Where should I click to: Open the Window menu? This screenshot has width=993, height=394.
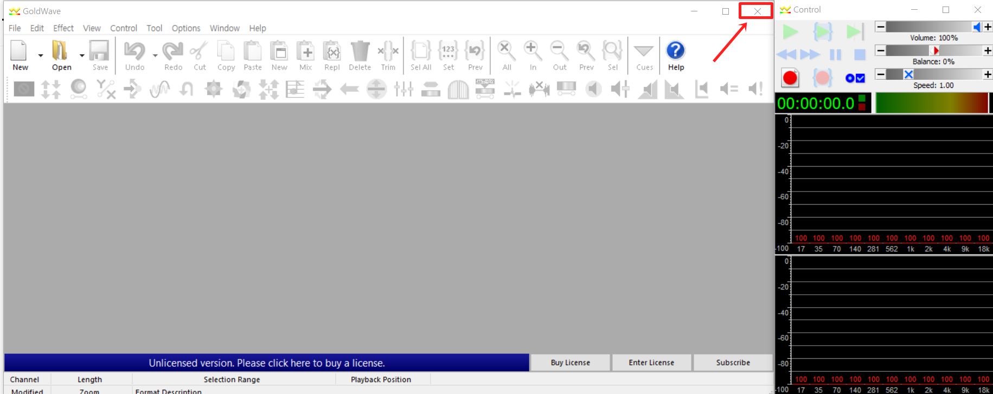(x=225, y=28)
